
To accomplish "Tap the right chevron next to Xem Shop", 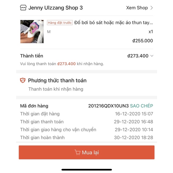I will pos(152,8).
